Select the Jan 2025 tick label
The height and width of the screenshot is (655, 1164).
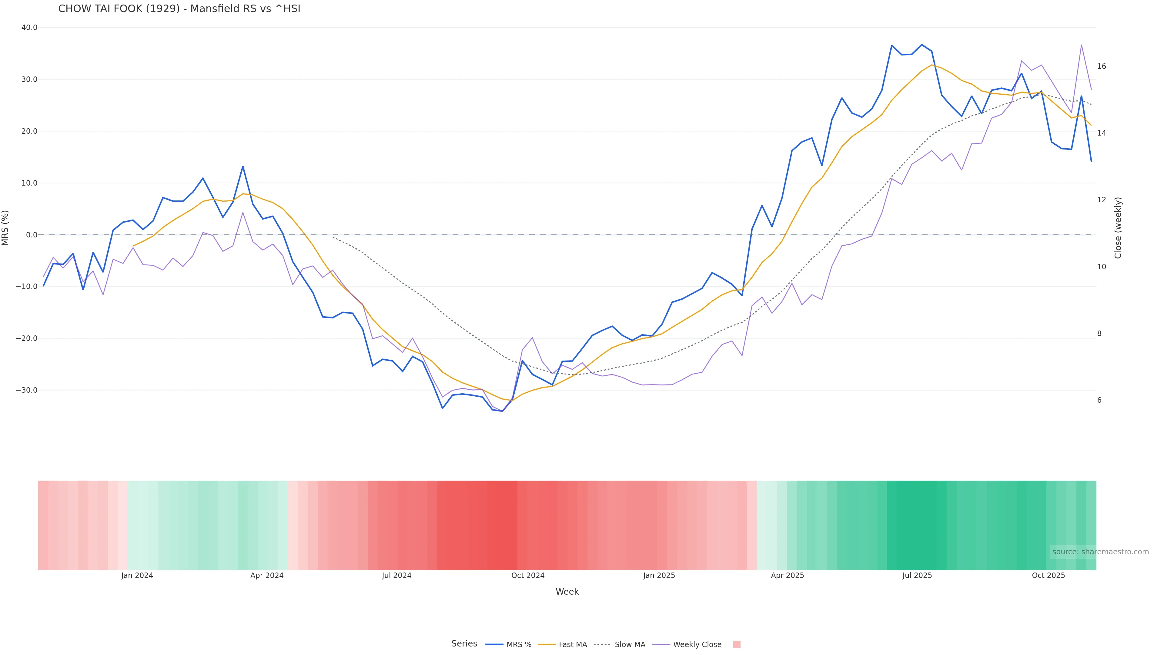coord(659,576)
